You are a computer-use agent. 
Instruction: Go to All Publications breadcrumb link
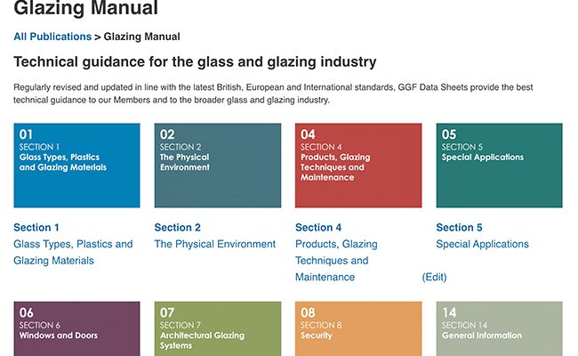[52, 36]
